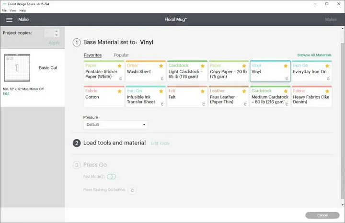Switch to the Favorites tab
This screenshot has height=223, width=345.
[93, 55]
